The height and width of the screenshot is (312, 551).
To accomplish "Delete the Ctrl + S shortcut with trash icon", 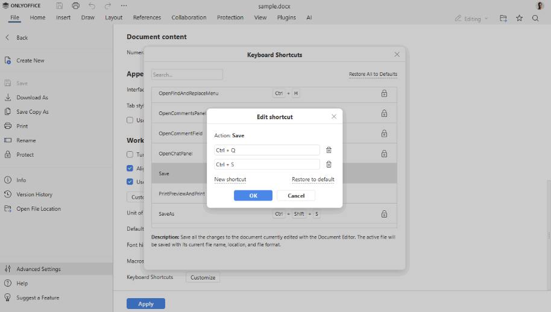I will click(329, 164).
